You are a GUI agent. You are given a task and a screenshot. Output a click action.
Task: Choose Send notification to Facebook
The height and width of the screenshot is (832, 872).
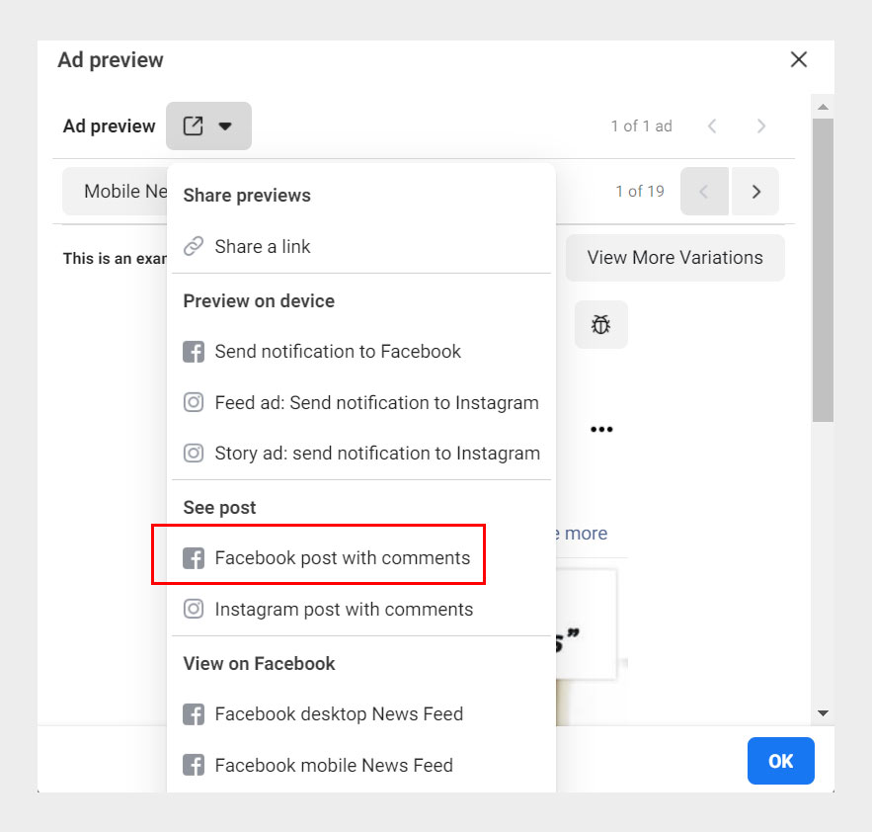[x=361, y=352]
